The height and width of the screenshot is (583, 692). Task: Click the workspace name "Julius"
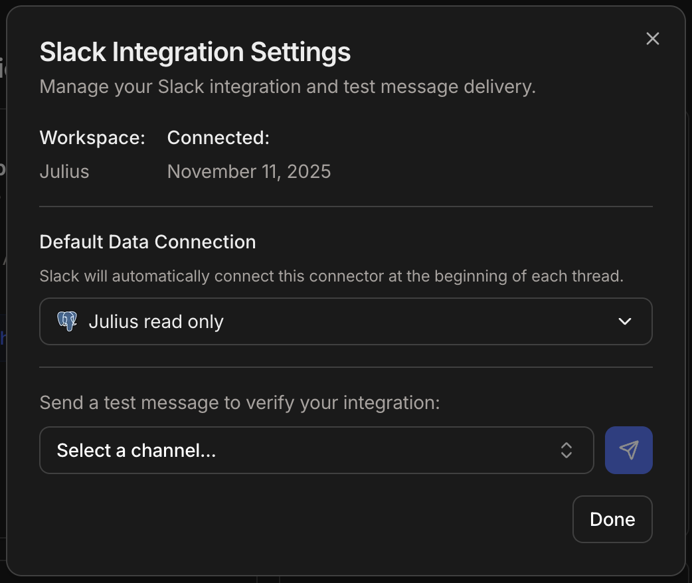click(x=64, y=171)
